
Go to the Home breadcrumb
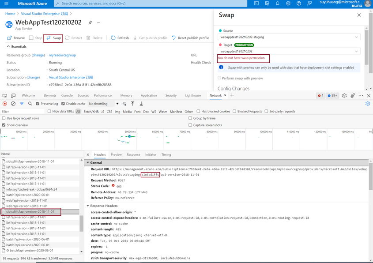click(x=10, y=14)
